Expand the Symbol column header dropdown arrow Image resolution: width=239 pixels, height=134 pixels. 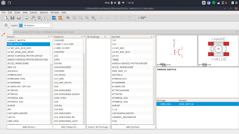pos(151,37)
